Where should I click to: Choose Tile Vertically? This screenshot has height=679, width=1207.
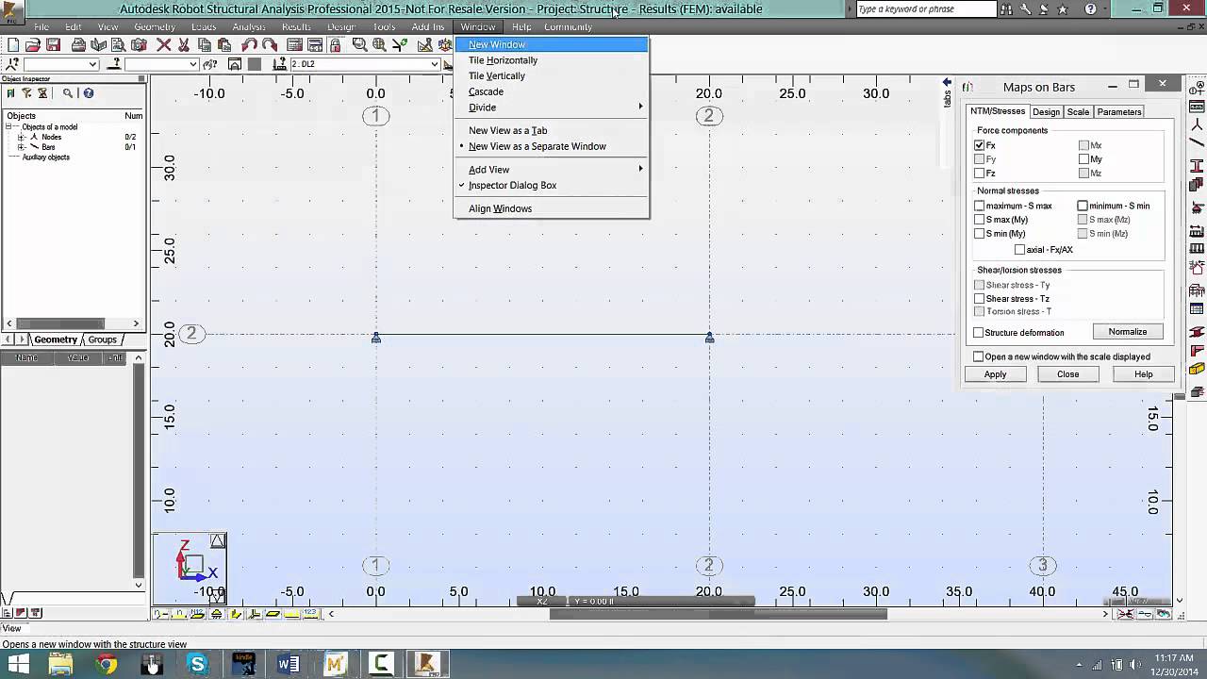click(551, 75)
